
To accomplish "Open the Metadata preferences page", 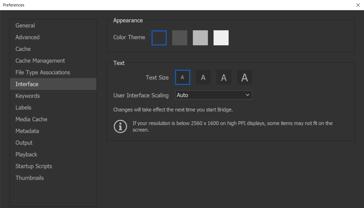I will 27,131.
